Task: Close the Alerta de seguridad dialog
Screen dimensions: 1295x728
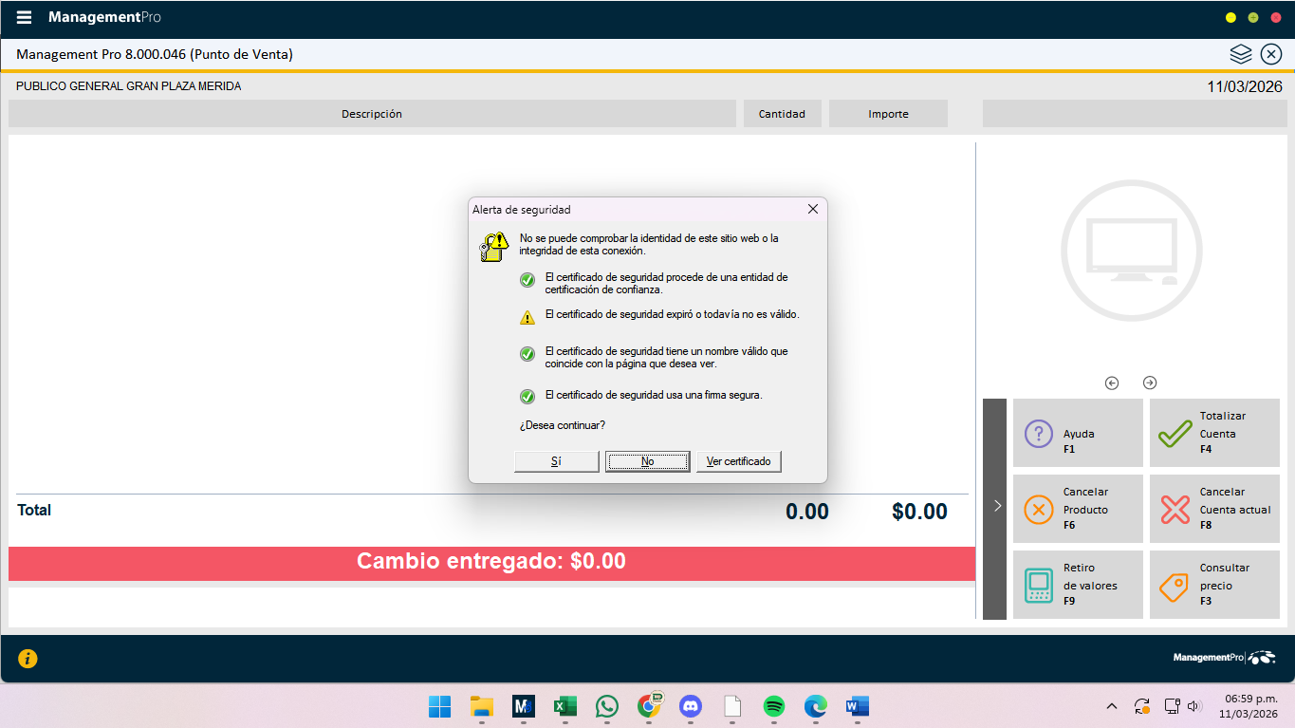Action: click(x=812, y=209)
